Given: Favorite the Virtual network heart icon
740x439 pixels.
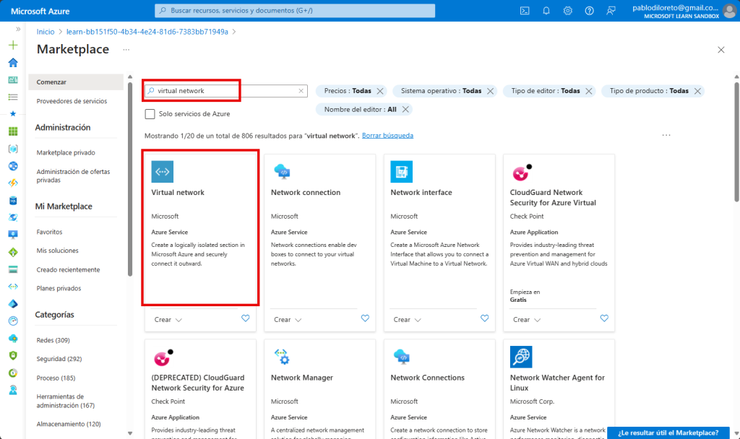Looking at the screenshot, I should [245, 318].
